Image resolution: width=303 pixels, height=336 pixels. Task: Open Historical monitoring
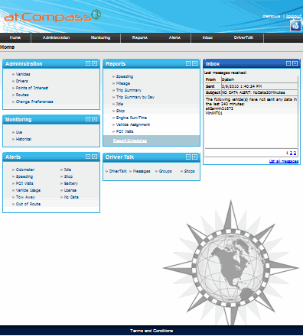pos(24,139)
